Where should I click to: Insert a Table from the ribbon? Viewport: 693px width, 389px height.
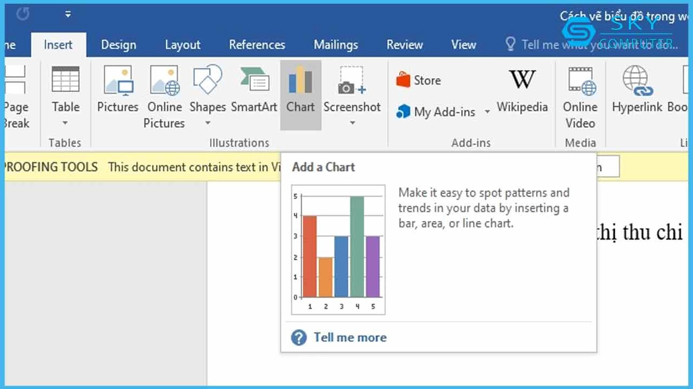point(66,96)
